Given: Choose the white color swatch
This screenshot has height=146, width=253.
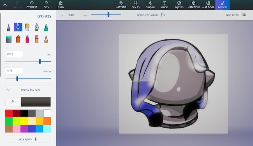Looking at the screenshot, I should coord(47,113).
